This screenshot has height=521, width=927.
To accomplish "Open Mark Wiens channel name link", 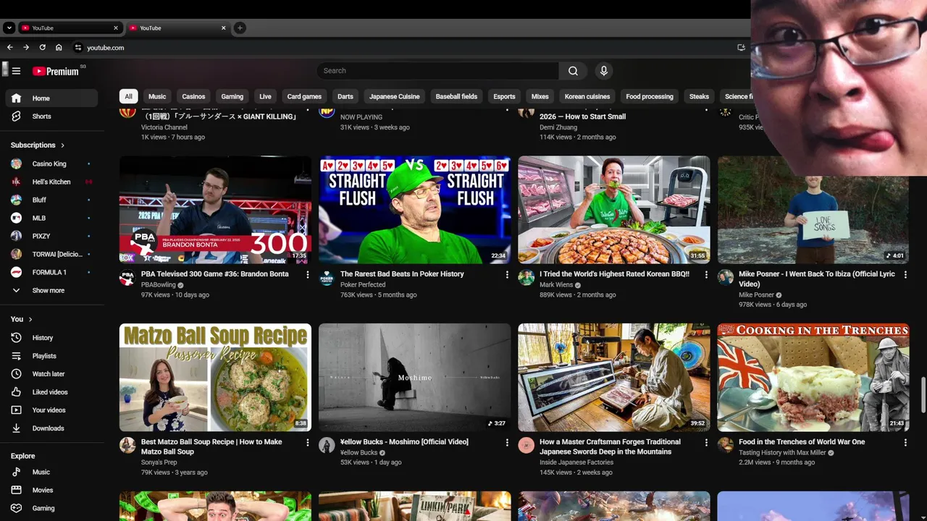I will [558, 284].
